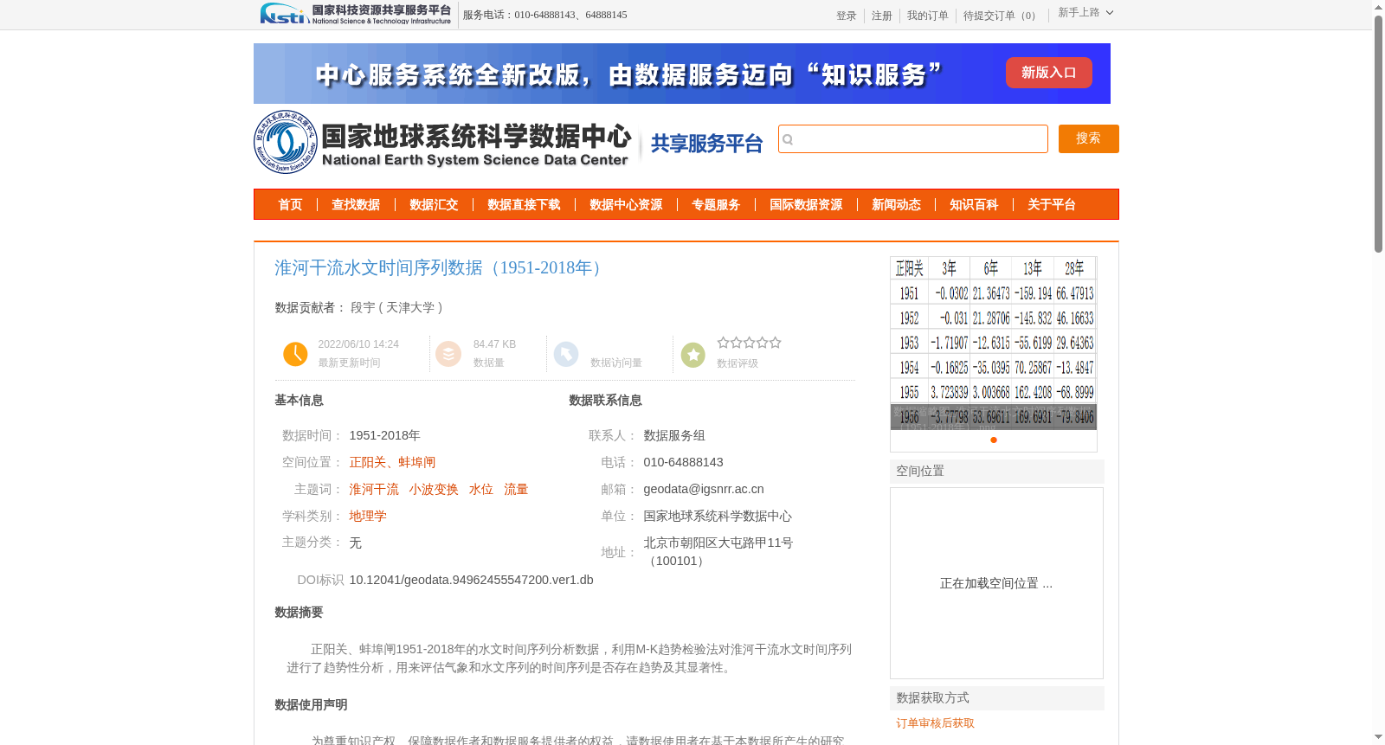
Task: Click the fifth empty rating star
Action: [776, 343]
